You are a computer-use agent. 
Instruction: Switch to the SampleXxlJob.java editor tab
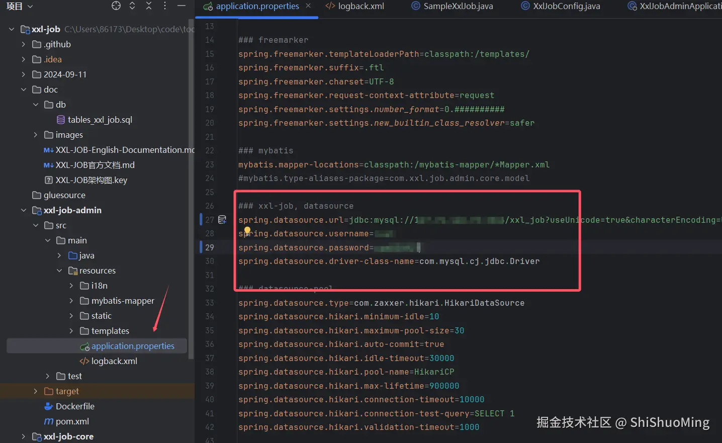(x=453, y=6)
